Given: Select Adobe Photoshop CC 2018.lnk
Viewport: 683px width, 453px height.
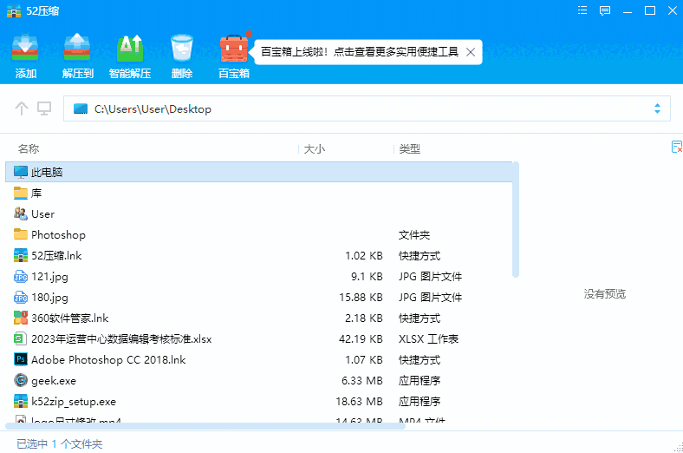Looking at the screenshot, I should point(259,359).
